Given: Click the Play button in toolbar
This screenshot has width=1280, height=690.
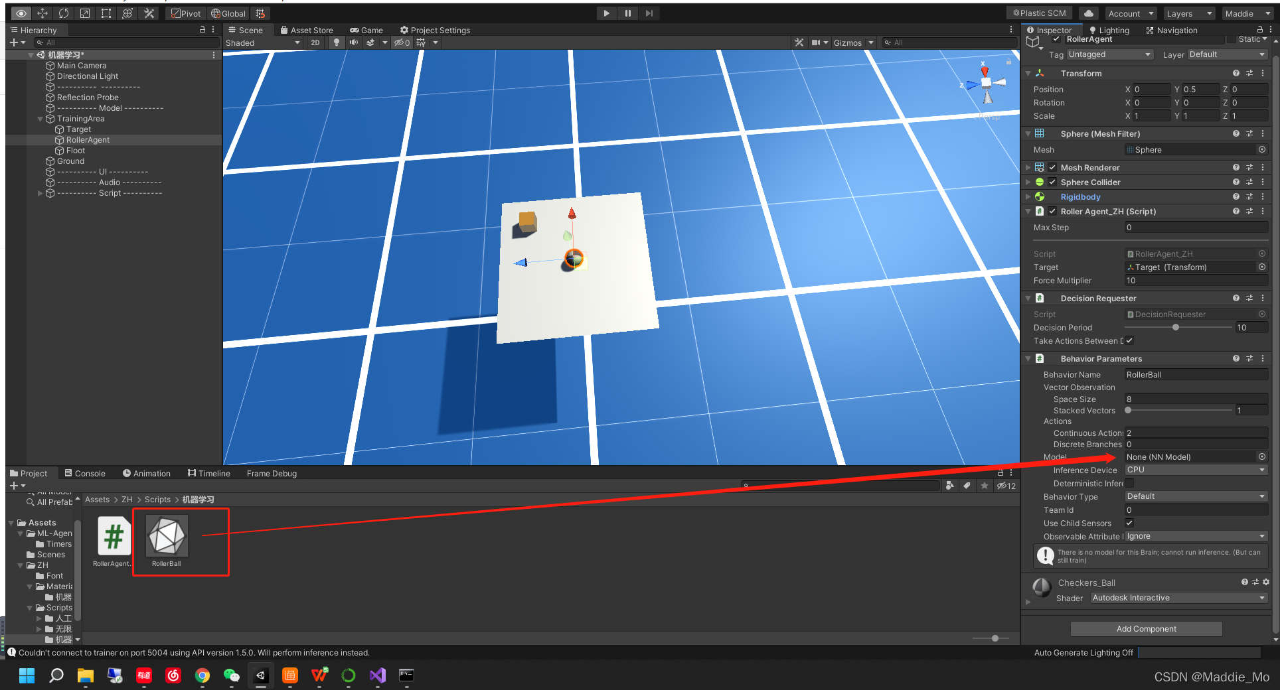Looking at the screenshot, I should [606, 13].
